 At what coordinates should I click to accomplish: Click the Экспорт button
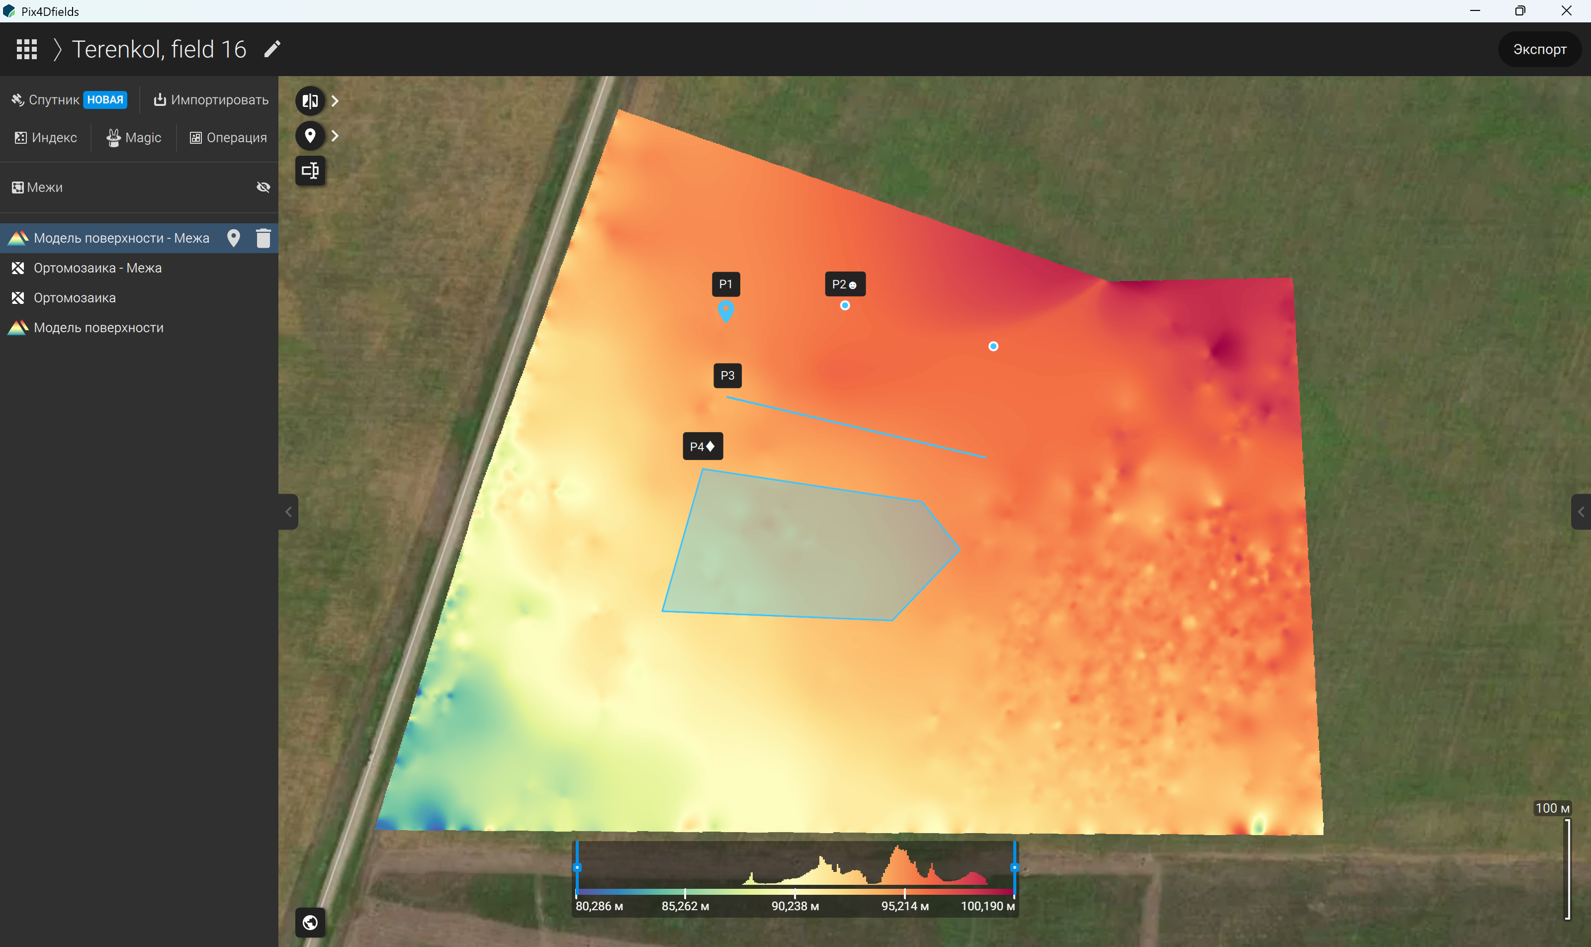click(x=1539, y=49)
